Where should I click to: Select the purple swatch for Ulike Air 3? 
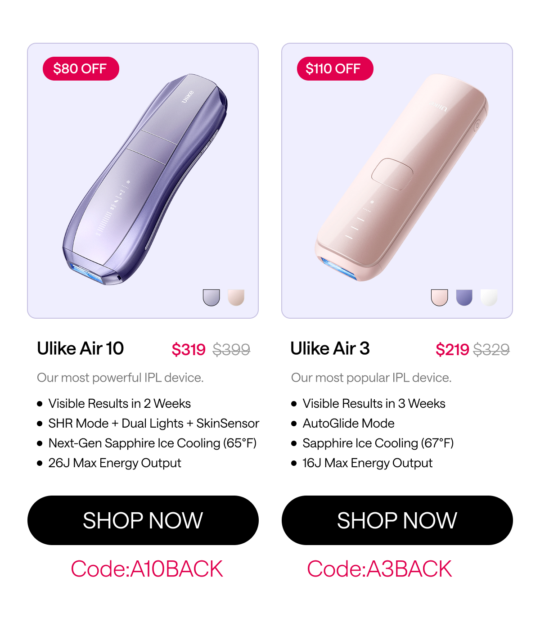[464, 298]
